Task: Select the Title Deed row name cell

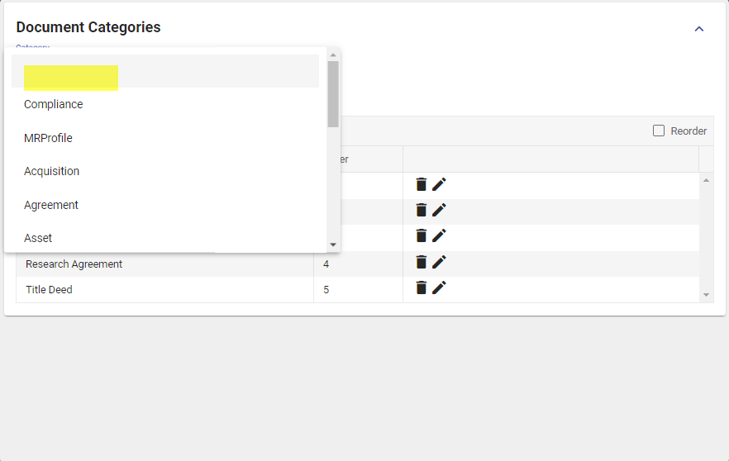Action: (50, 290)
